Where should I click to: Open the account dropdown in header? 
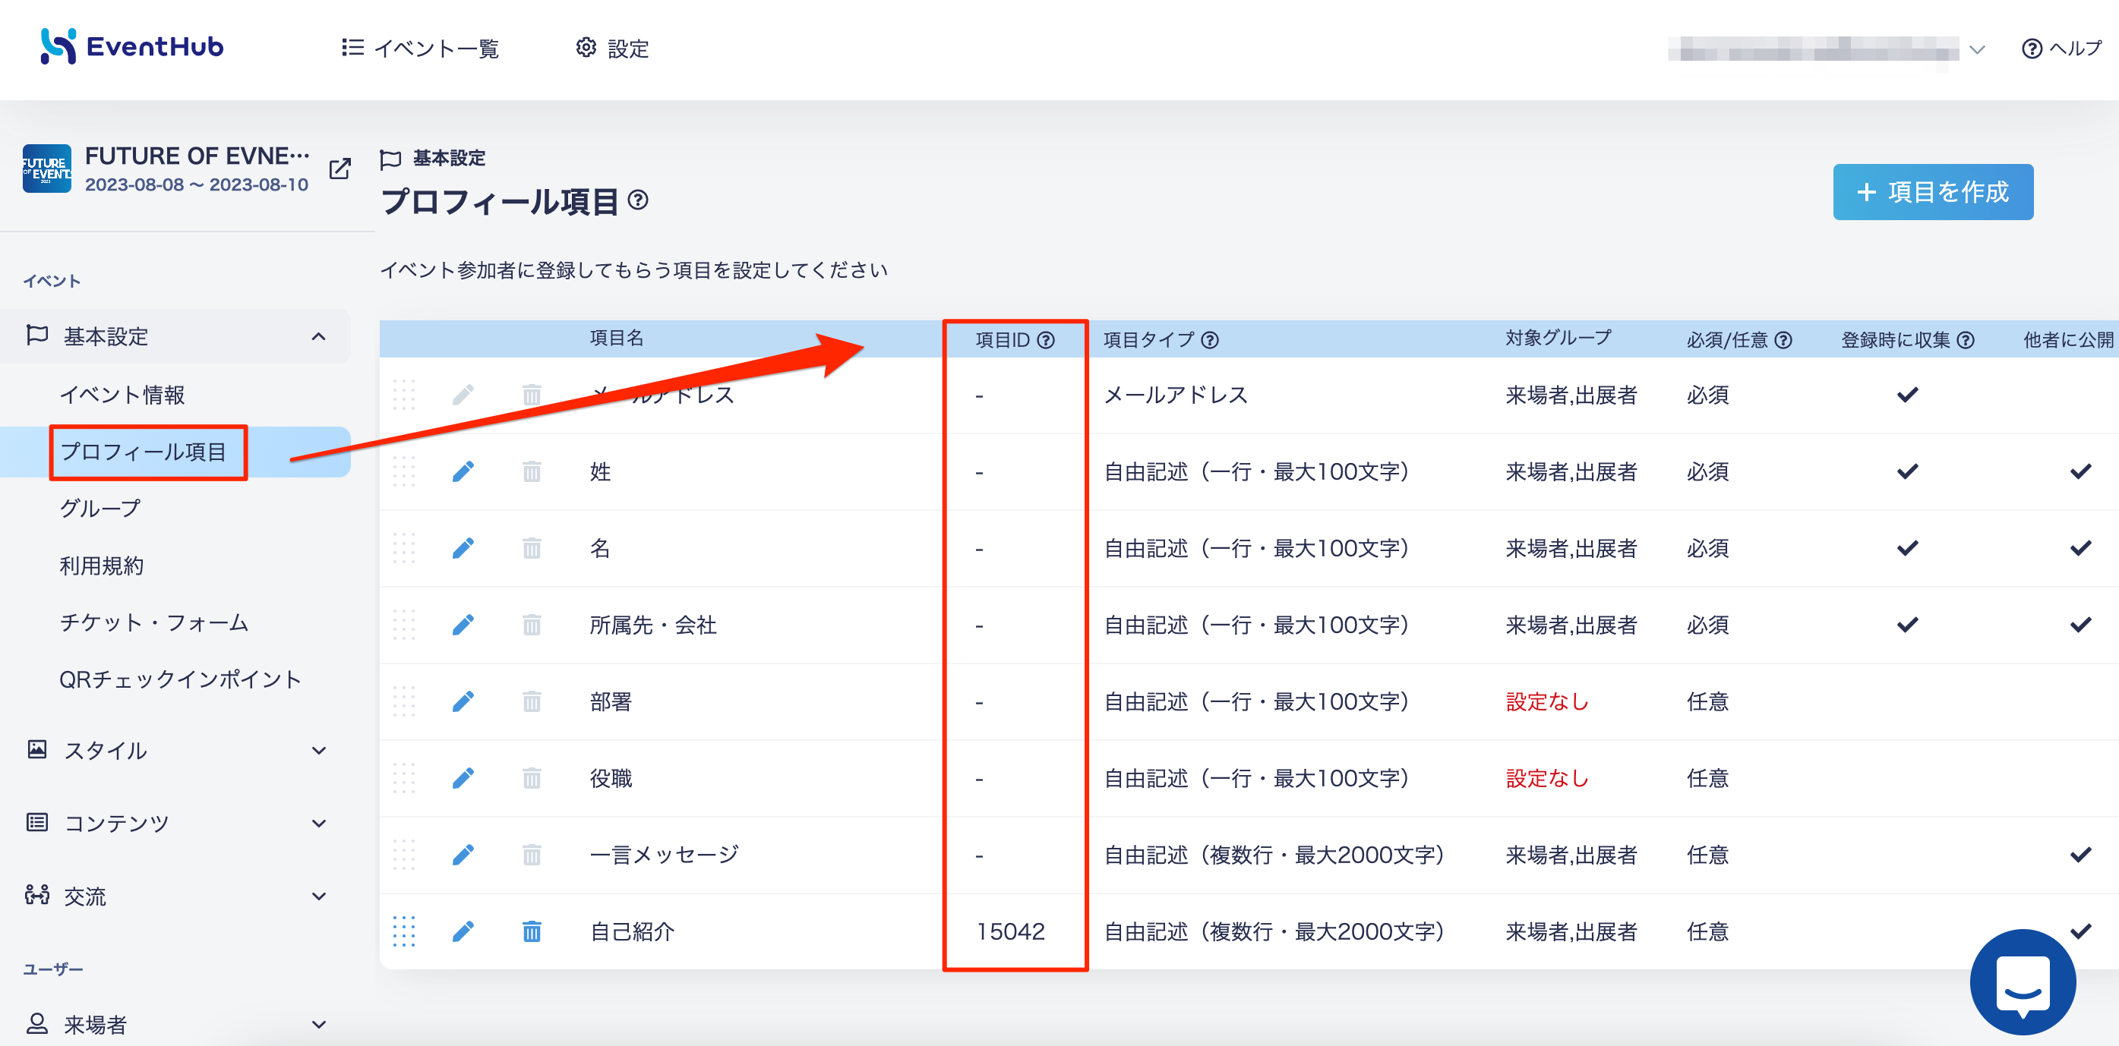[1826, 49]
